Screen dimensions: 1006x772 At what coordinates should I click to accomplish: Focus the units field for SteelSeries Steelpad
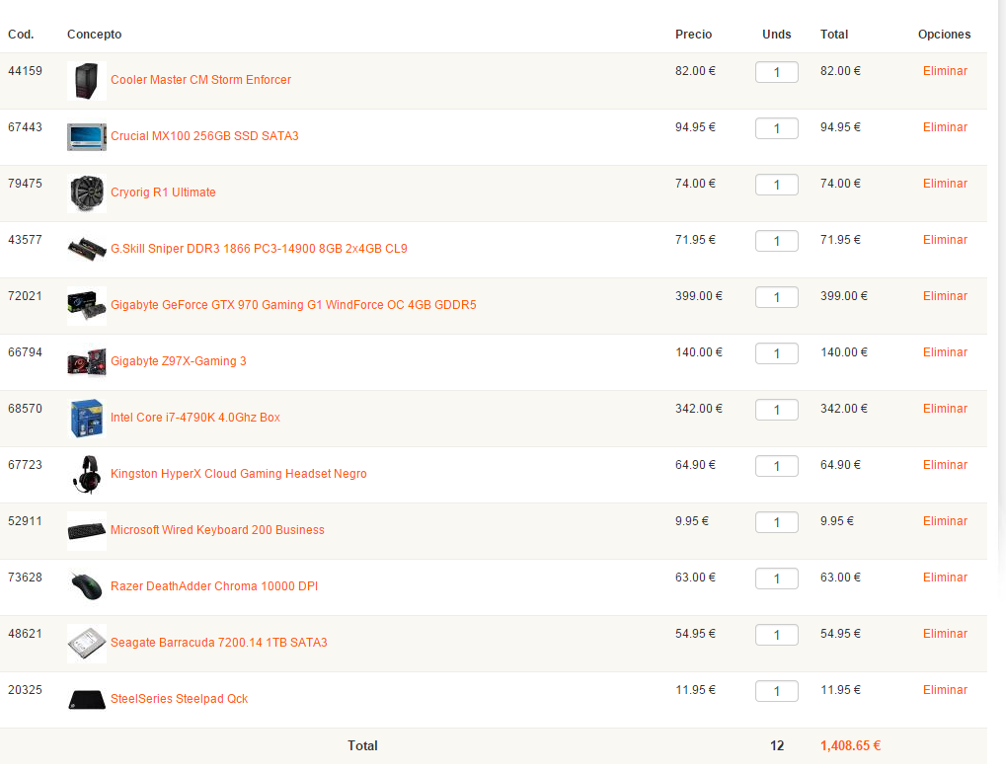[776, 692]
